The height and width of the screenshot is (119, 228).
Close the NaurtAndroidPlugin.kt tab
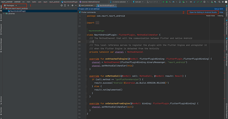click(x=115, y=6)
